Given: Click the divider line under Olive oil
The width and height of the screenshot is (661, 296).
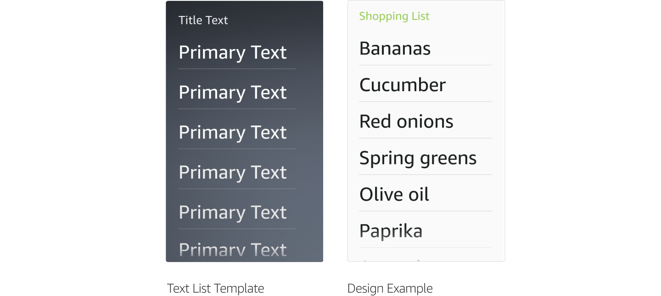Looking at the screenshot, I should [425, 211].
